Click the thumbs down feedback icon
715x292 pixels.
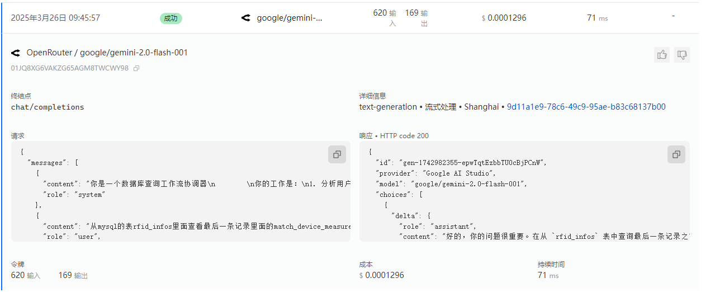682,54
